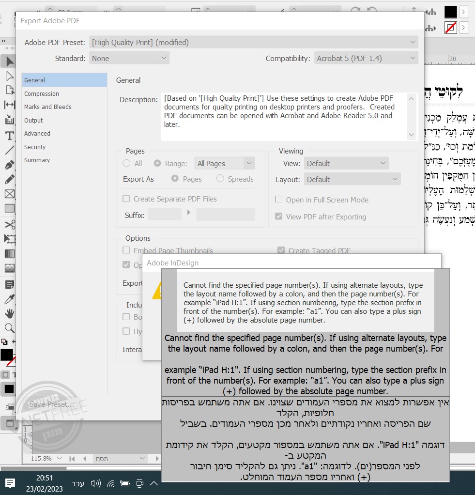
Task: Select the Scissors tool
Action: tap(10, 224)
